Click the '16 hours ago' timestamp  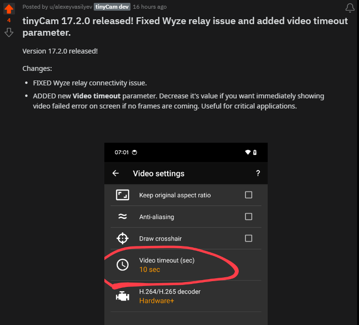click(150, 7)
